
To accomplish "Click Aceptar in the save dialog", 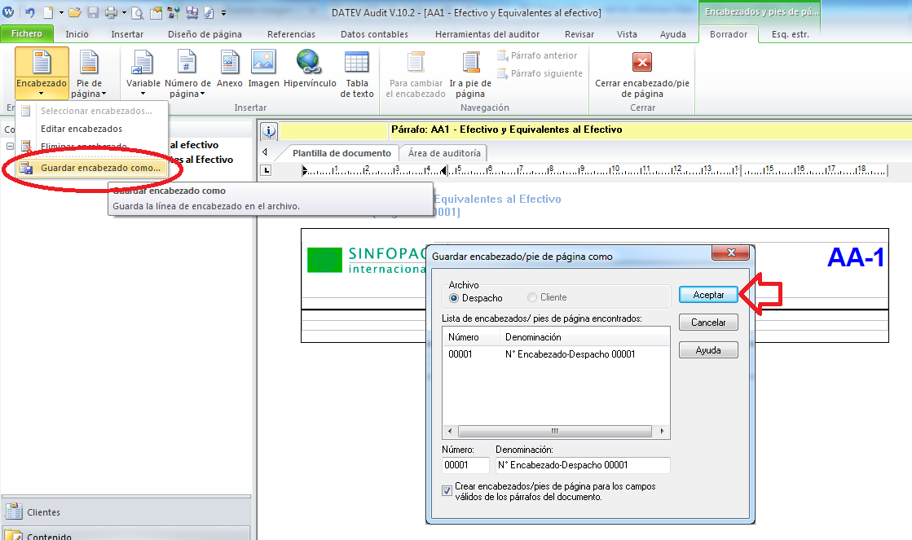I will (708, 295).
